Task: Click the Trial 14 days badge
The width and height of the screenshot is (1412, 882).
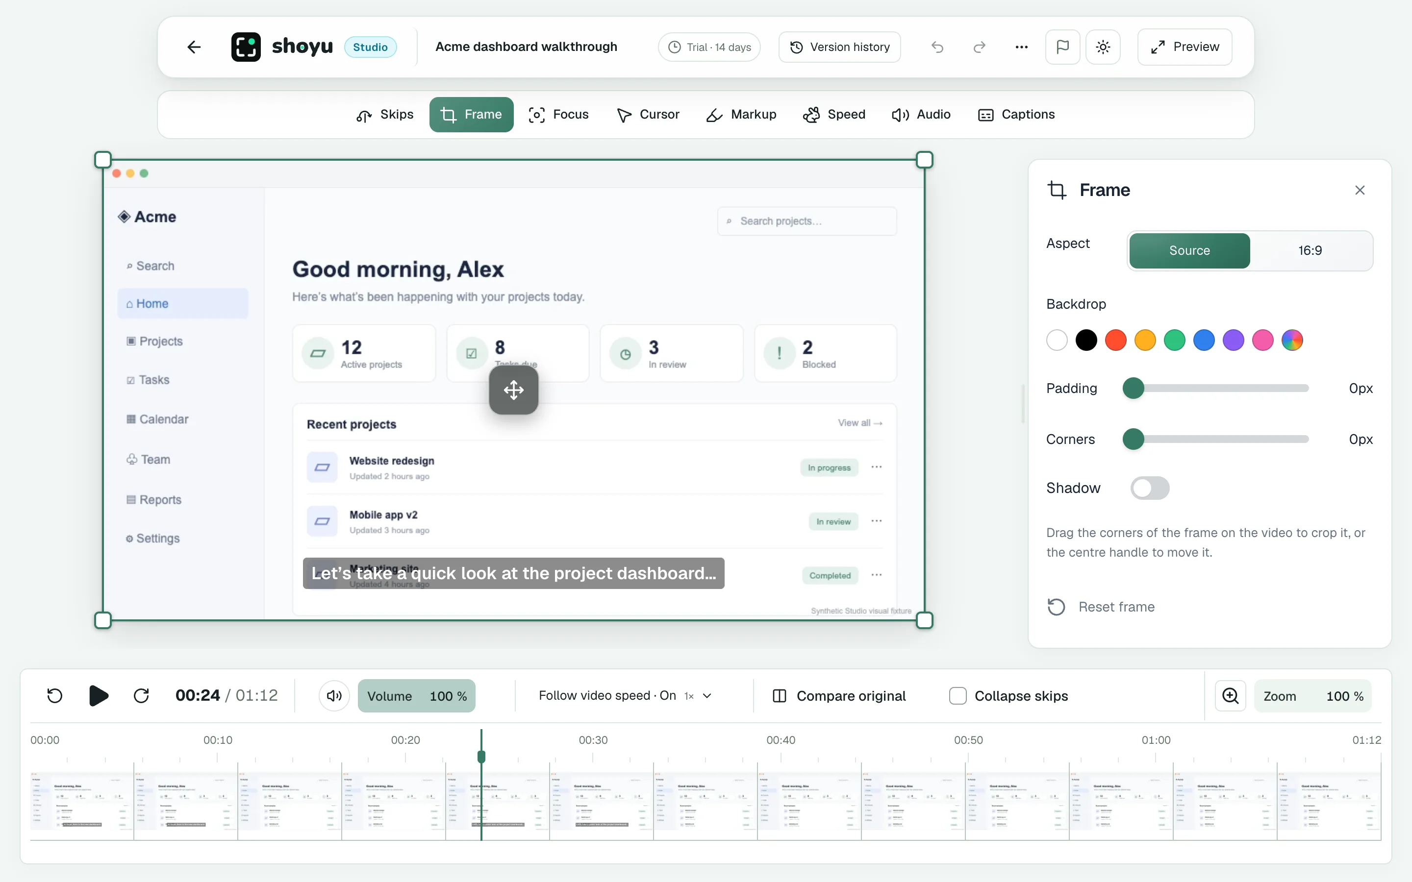Action: coord(709,47)
